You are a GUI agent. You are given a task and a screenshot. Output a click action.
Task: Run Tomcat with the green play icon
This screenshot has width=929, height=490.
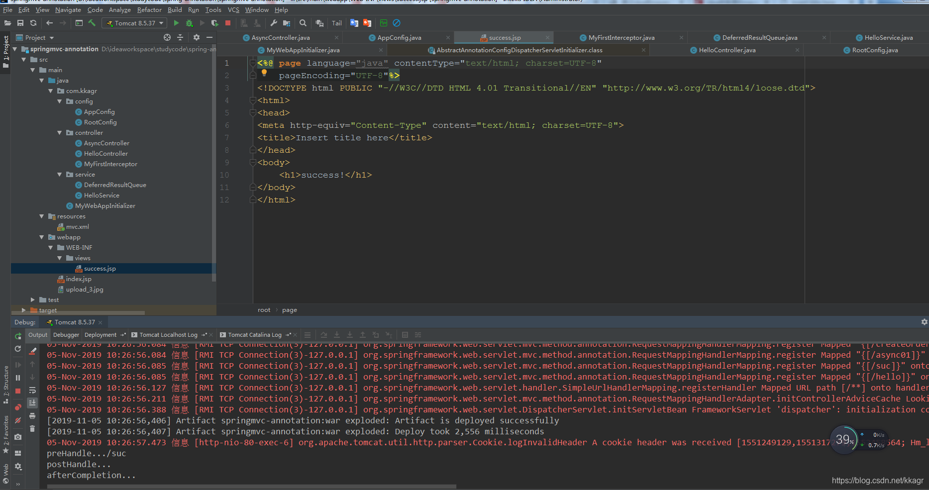click(176, 23)
